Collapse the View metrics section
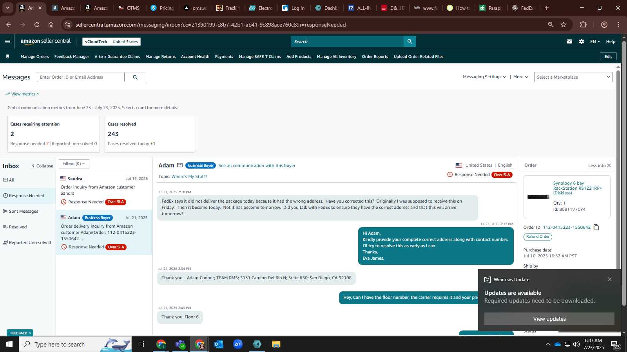Screen dimensions: 627x352 click(22, 94)
